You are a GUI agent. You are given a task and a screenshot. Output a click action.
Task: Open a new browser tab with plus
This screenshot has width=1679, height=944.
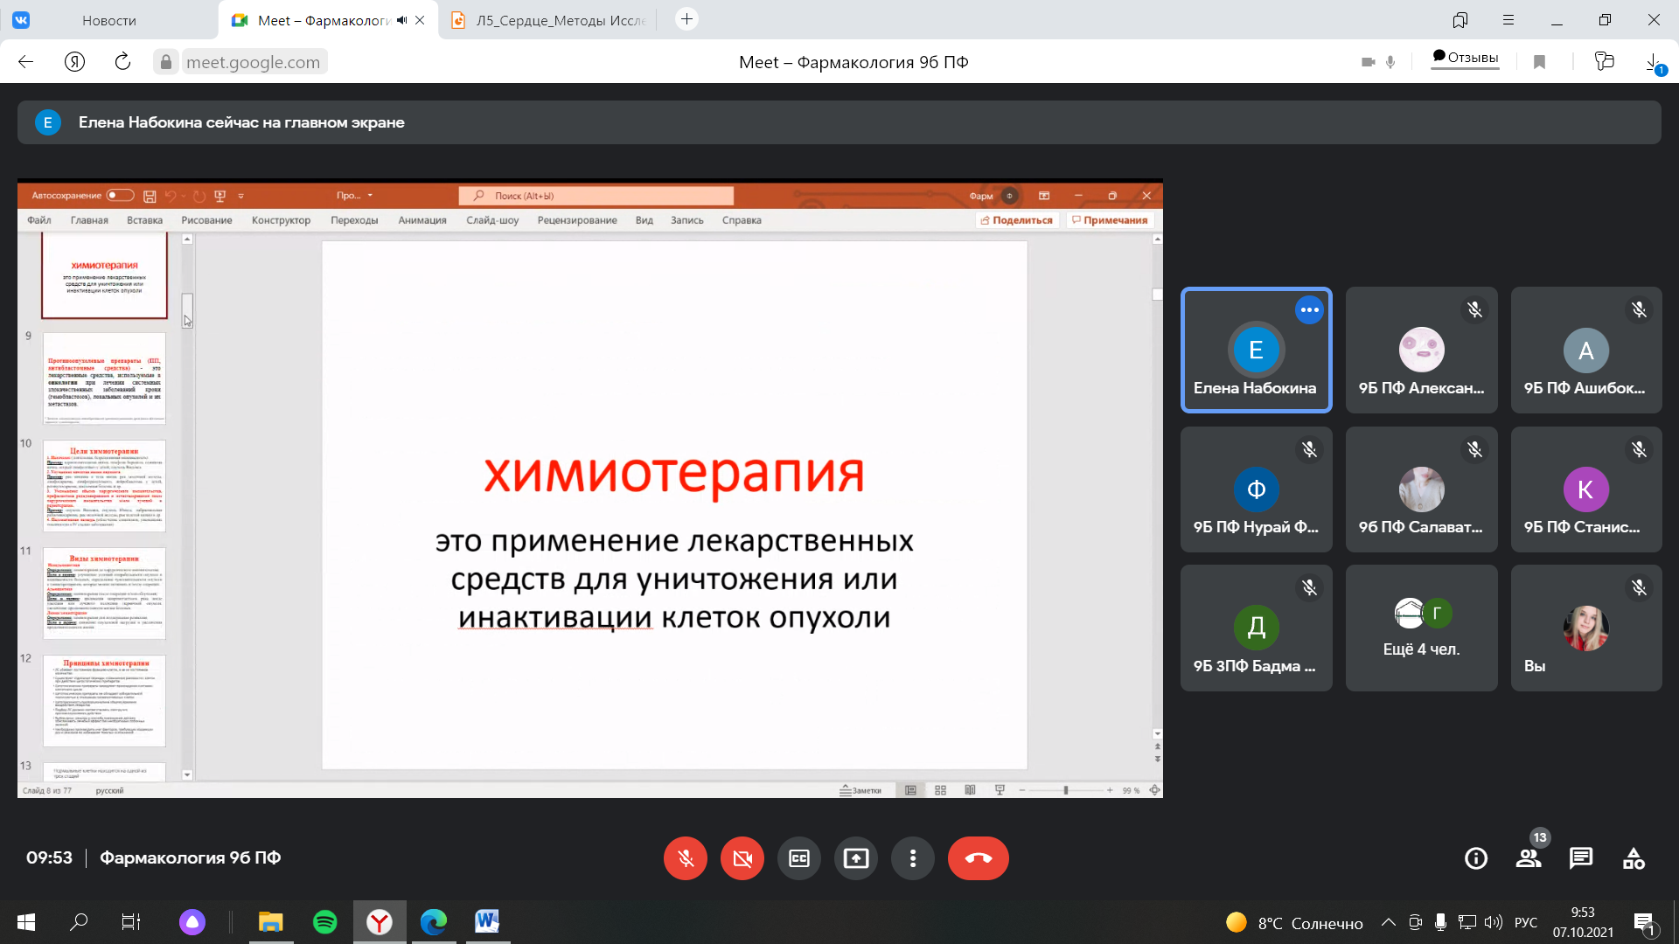pos(687,19)
